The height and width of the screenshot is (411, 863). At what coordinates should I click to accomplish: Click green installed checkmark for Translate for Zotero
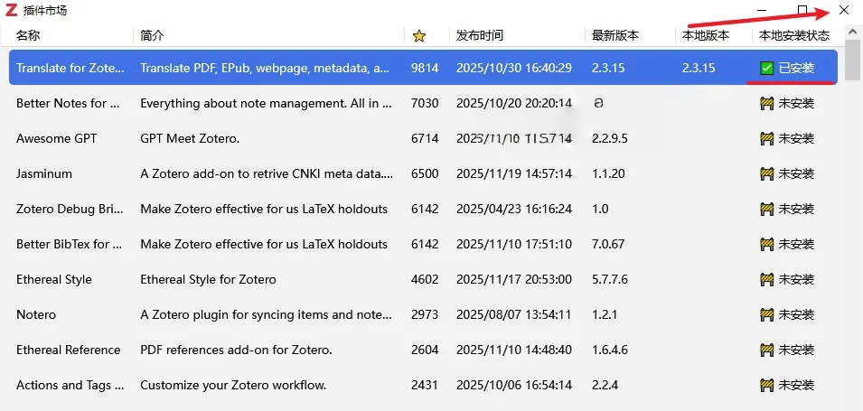coord(766,69)
